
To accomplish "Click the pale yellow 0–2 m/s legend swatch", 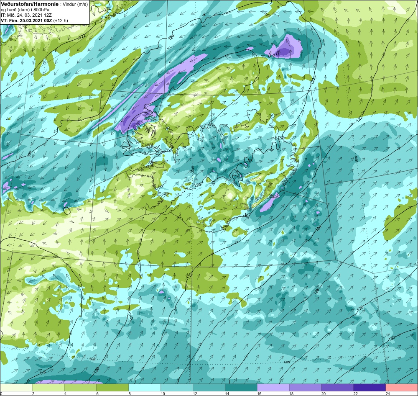I will (16, 388).
